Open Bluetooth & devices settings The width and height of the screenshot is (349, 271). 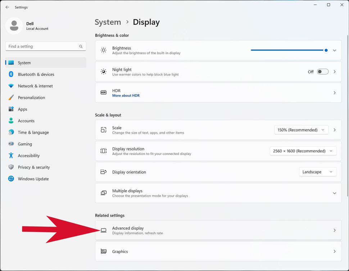[x=36, y=74]
